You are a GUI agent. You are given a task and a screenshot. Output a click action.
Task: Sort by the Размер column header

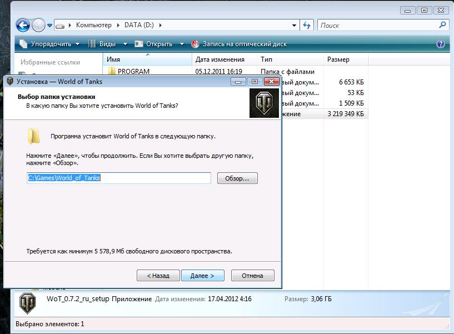tap(346, 59)
